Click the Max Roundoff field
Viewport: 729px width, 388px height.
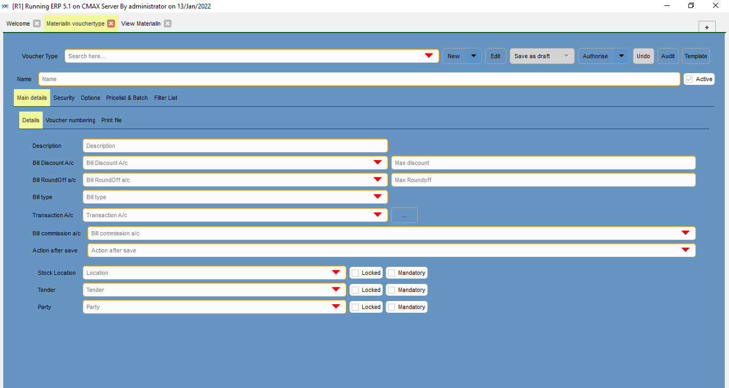tap(544, 180)
